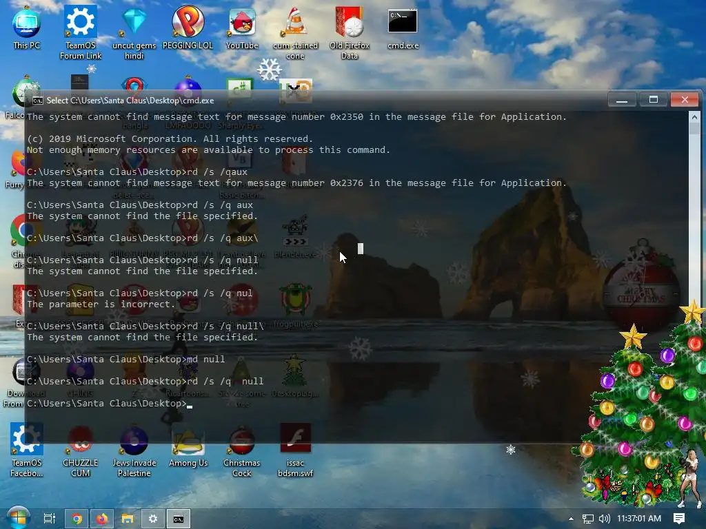Click the '(c) 2019 Microsoft Corporation' line

pos(170,139)
